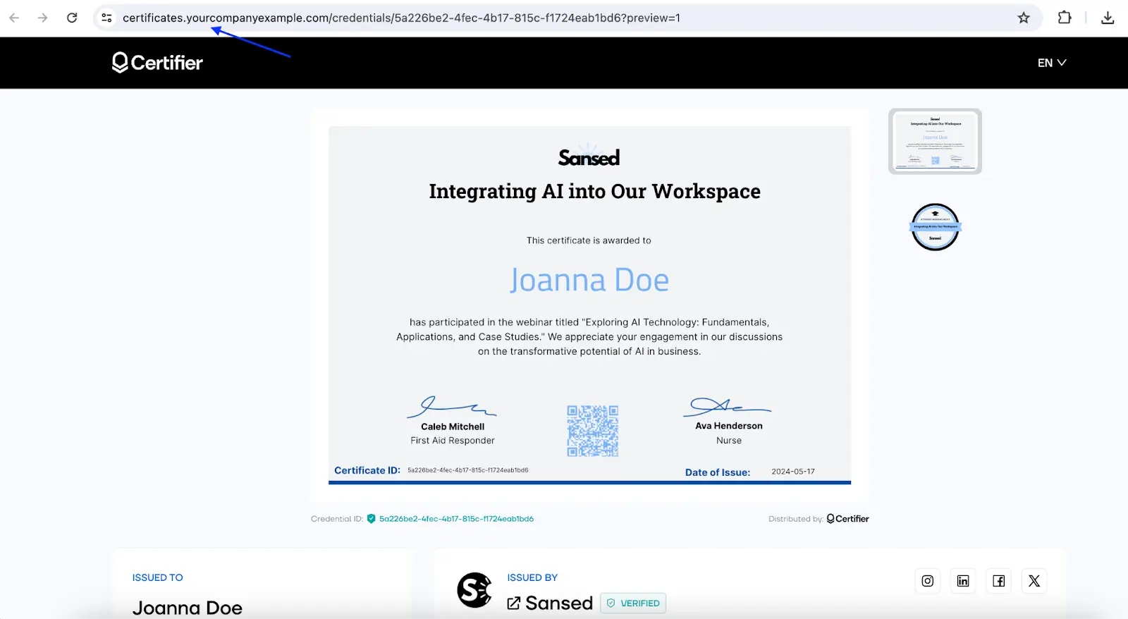Open Sansed's X profile icon
Viewport: 1128px width, 619px height.
point(1034,581)
